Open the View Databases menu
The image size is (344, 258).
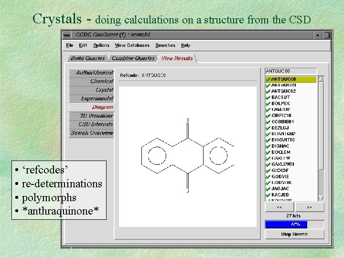click(x=132, y=45)
